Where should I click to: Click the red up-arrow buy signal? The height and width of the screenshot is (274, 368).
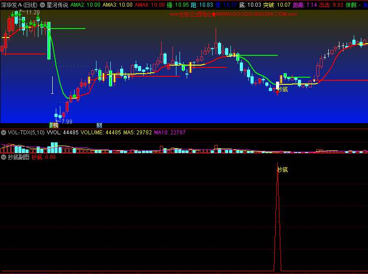pos(277,93)
